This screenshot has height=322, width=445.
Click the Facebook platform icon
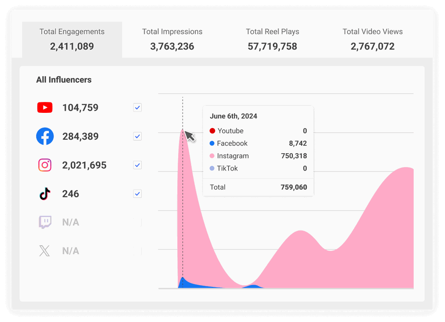pos(45,136)
